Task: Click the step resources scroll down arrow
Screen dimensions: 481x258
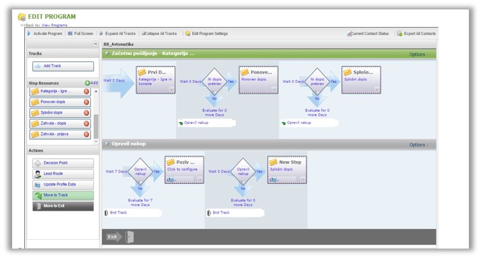Action: 96,141
